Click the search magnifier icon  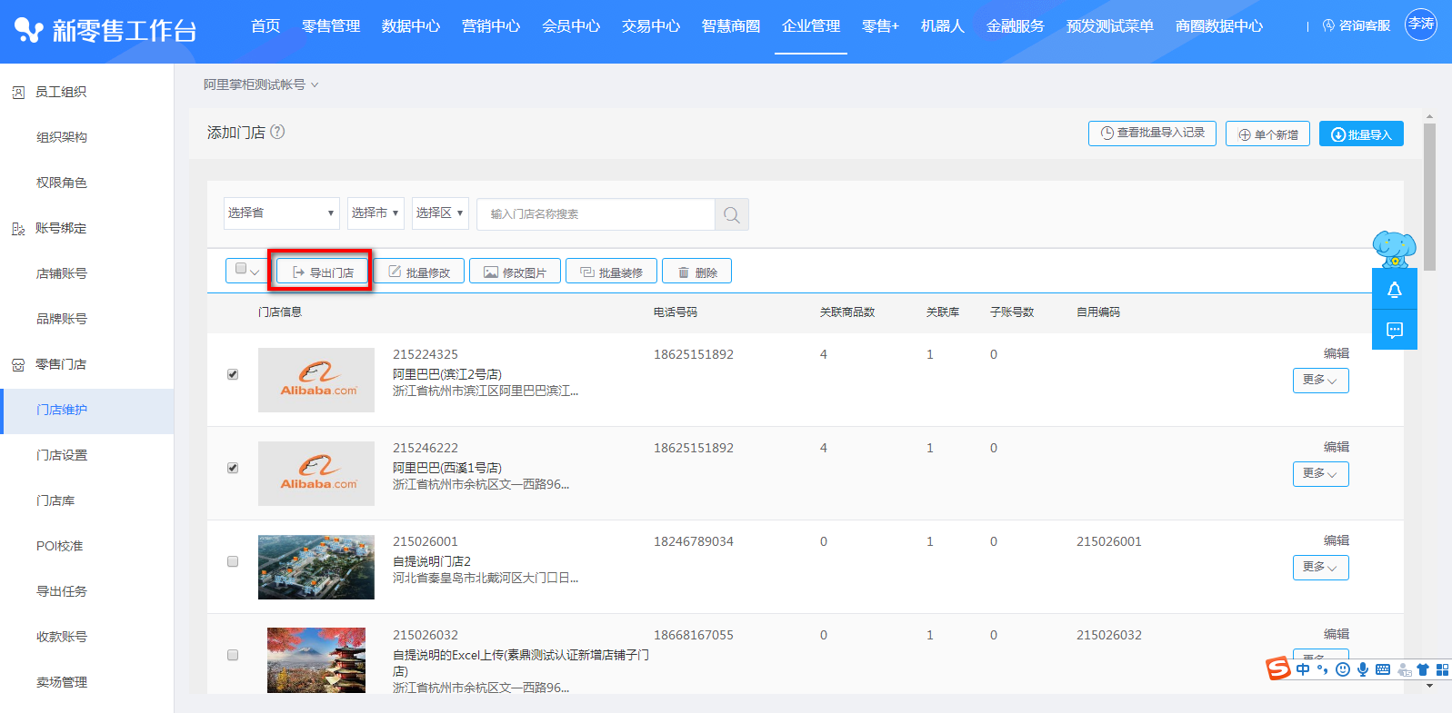click(x=731, y=214)
